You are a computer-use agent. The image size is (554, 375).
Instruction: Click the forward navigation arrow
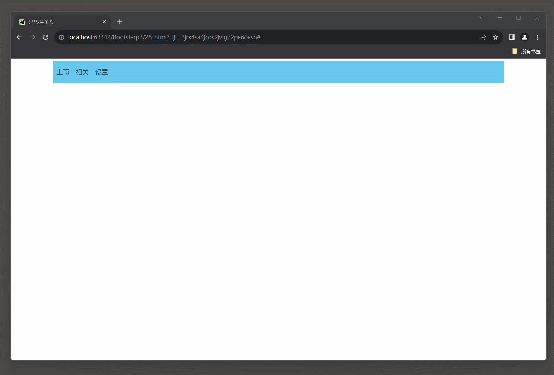point(32,37)
